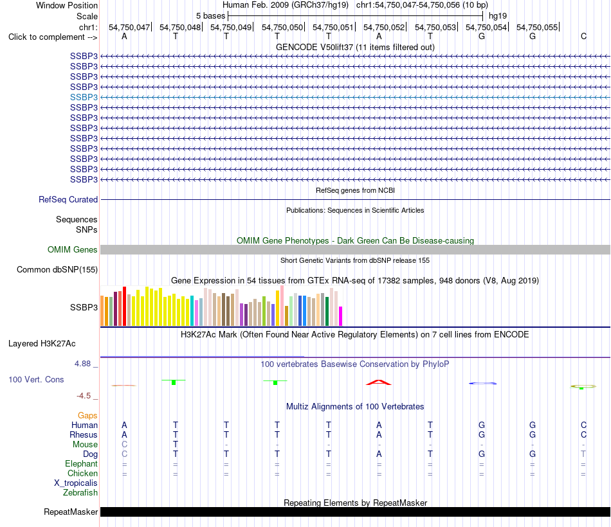The height and width of the screenshot is (527, 611).
Task: Open the RefSeq Curated track label
Action: [x=68, y=199]
